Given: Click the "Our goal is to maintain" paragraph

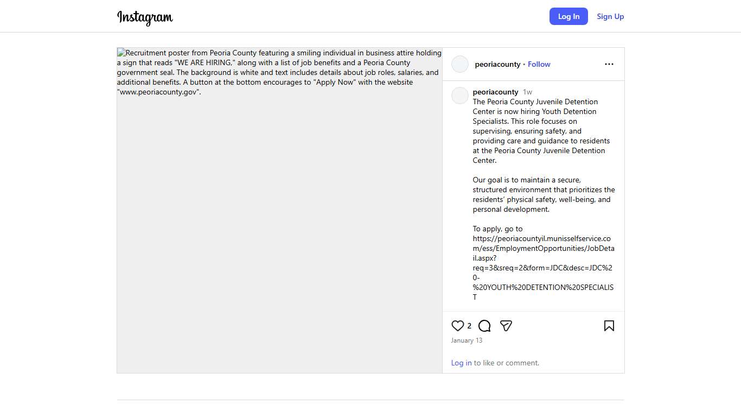Looking at the screenshot, I should click(x=544, y=194).
